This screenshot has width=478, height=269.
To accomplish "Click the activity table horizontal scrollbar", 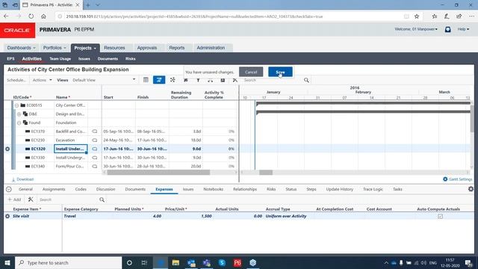I will 158,173.
